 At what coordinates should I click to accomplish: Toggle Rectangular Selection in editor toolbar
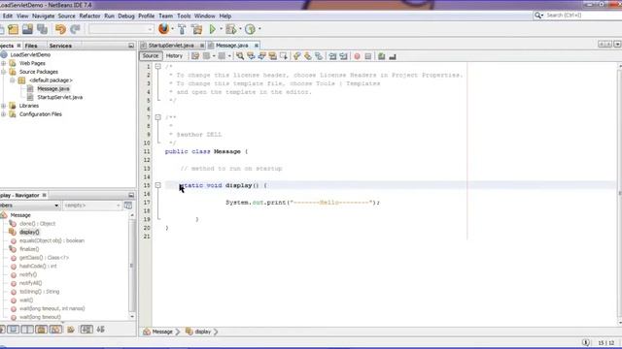283,56
